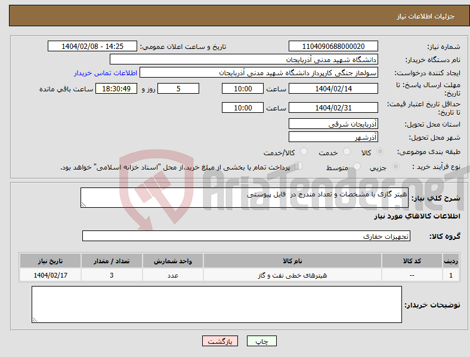The width and height of the screenshot is (470, 357).
Task: Click the شرح کلی نیاز description textarea
Action: point(245,198)
